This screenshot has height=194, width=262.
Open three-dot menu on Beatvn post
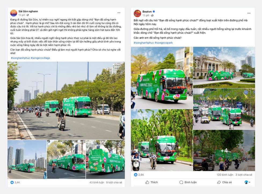click(x=249, y=13)
